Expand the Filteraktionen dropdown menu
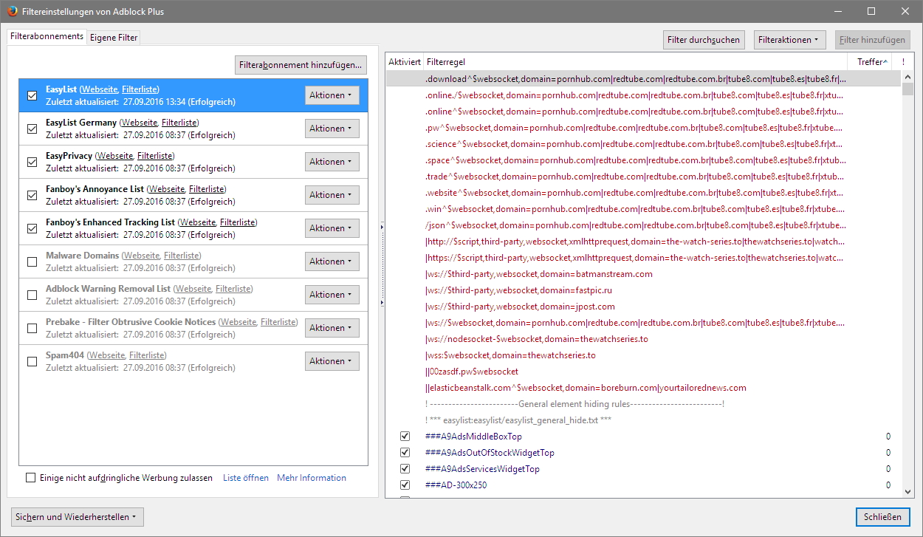Image resolution: width=923 pixels, height=537 pixels. click(x=789, y=40)
